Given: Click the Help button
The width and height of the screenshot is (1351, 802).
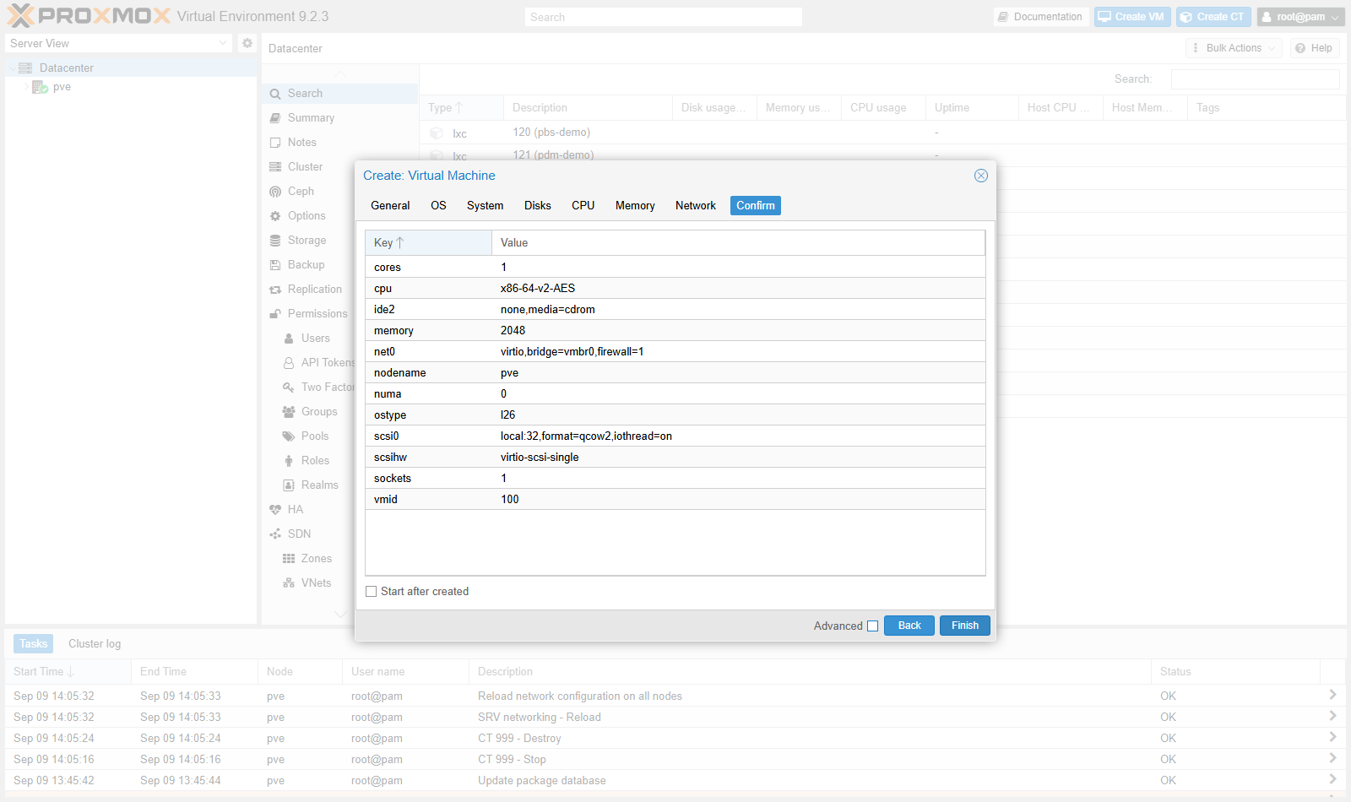Looking at the screenshot, I should tap(1314, 48).
